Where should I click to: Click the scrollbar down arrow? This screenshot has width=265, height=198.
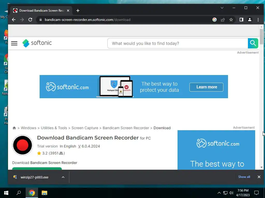click(261, 167)
